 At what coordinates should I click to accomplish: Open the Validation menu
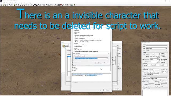tap(25, 3)
